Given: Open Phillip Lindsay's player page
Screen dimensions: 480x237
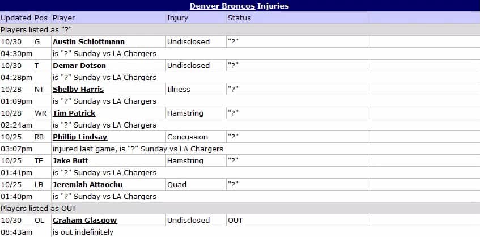Looking at the screenshot, I should point(80,137).
